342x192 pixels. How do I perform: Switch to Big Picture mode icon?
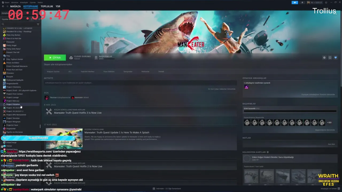[326, 2]
